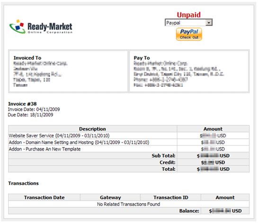The image size is (258, 223).
Task: Click the Website Saver Service amount cell
Action: [x=213, y=136]
